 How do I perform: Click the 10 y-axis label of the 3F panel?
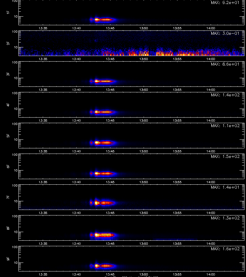click(x=16, y=78)
